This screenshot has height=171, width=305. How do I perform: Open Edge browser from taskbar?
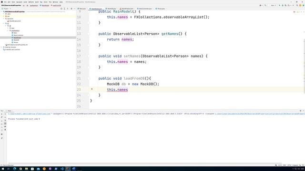(x=15, y=169)
